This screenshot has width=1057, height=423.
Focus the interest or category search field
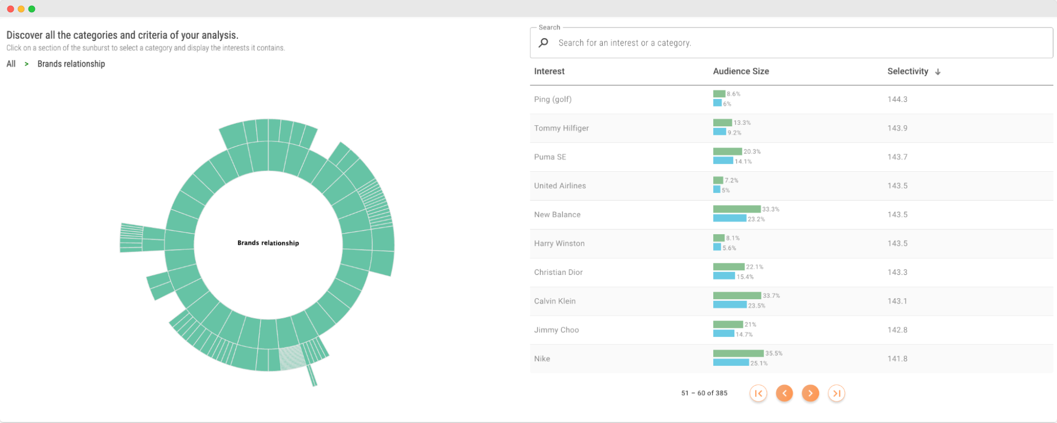click(792, 43)
